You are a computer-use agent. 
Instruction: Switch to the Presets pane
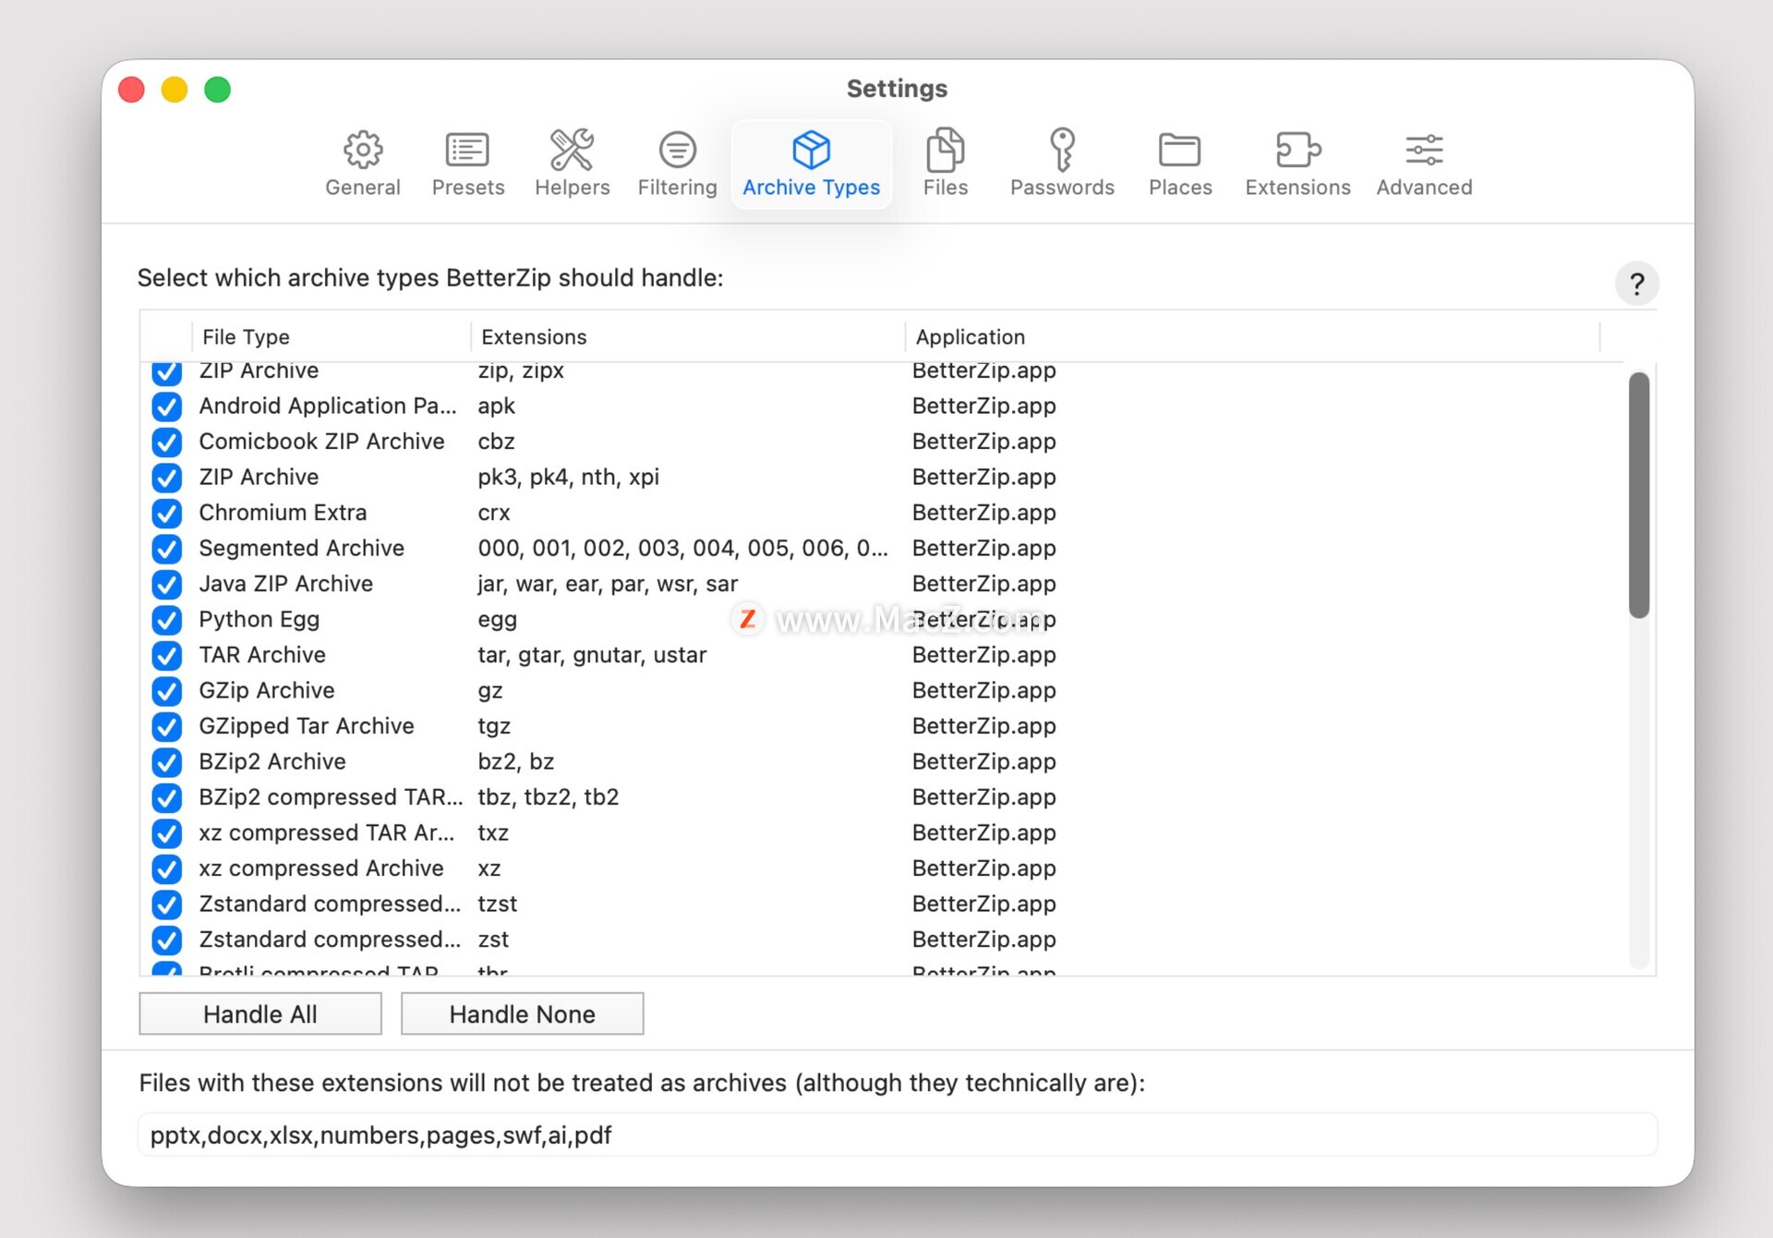[x=468, y=164]
